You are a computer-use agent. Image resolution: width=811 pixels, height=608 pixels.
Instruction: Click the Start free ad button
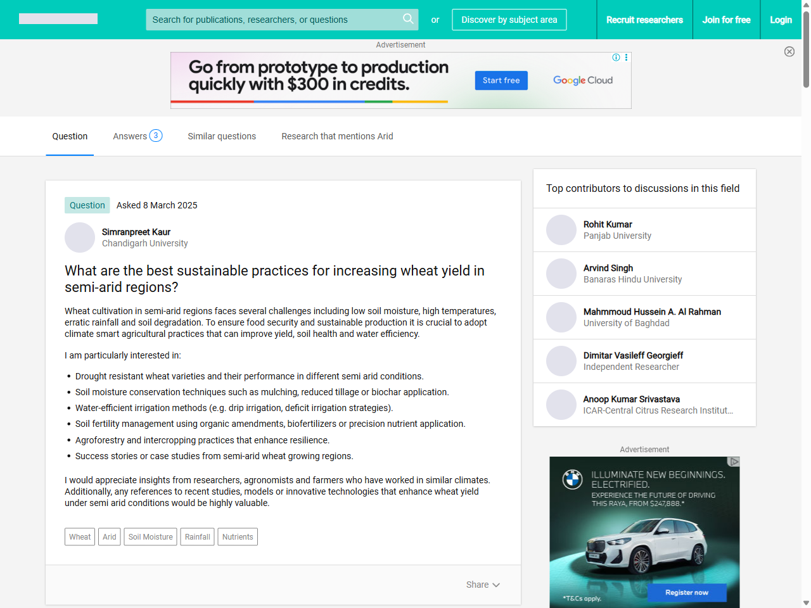click(501, 80)
